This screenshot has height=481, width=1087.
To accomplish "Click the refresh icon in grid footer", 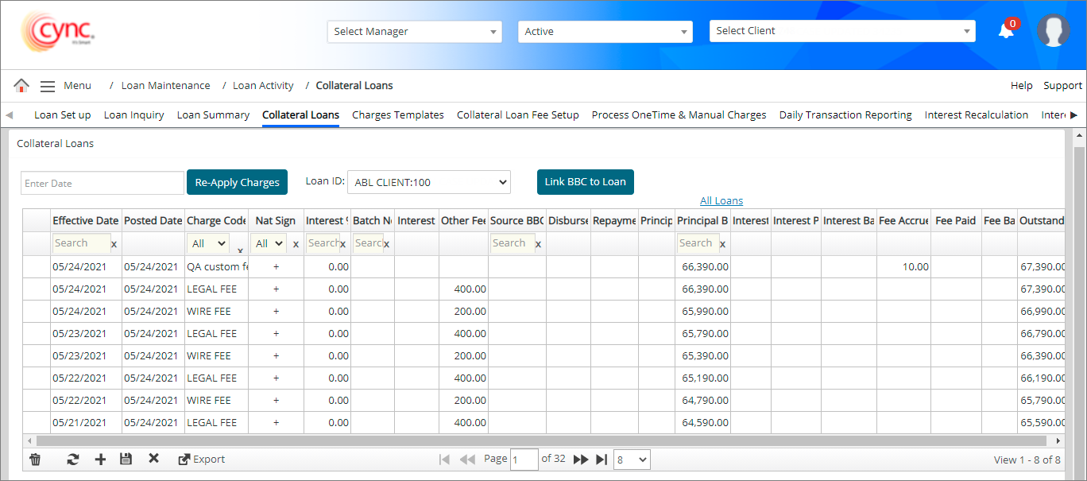I will [72, 459].
